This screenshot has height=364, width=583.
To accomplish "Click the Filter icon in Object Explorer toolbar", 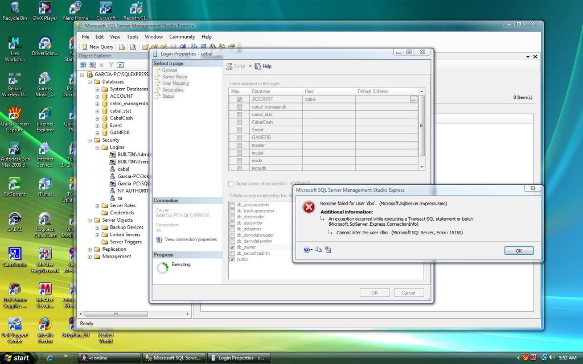I will 111,65.
